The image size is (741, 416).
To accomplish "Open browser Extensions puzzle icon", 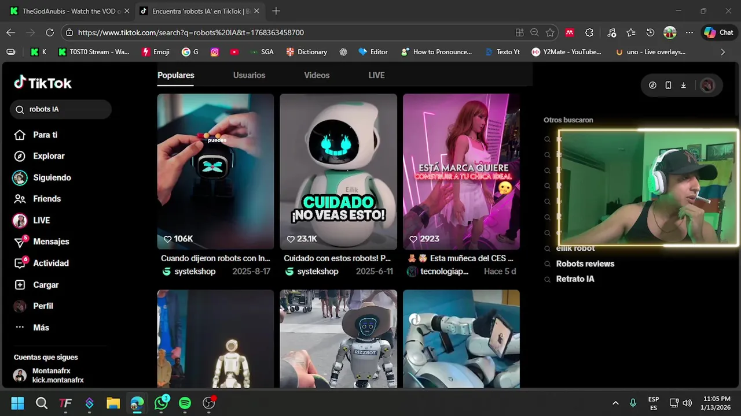I will pyautogui.click(x=589, y=33).
